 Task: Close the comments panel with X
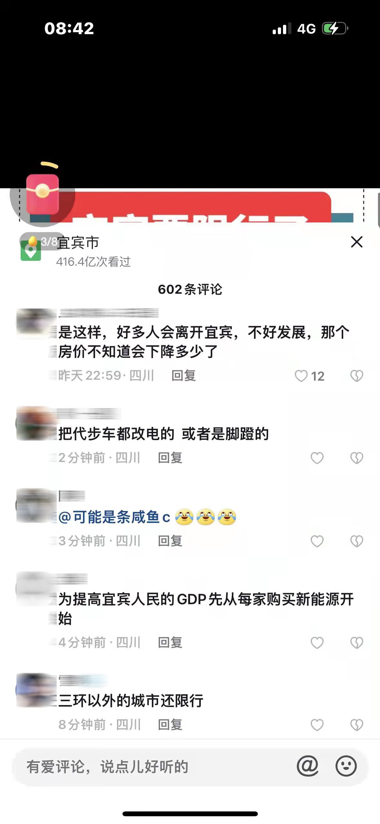coord(356,242)
